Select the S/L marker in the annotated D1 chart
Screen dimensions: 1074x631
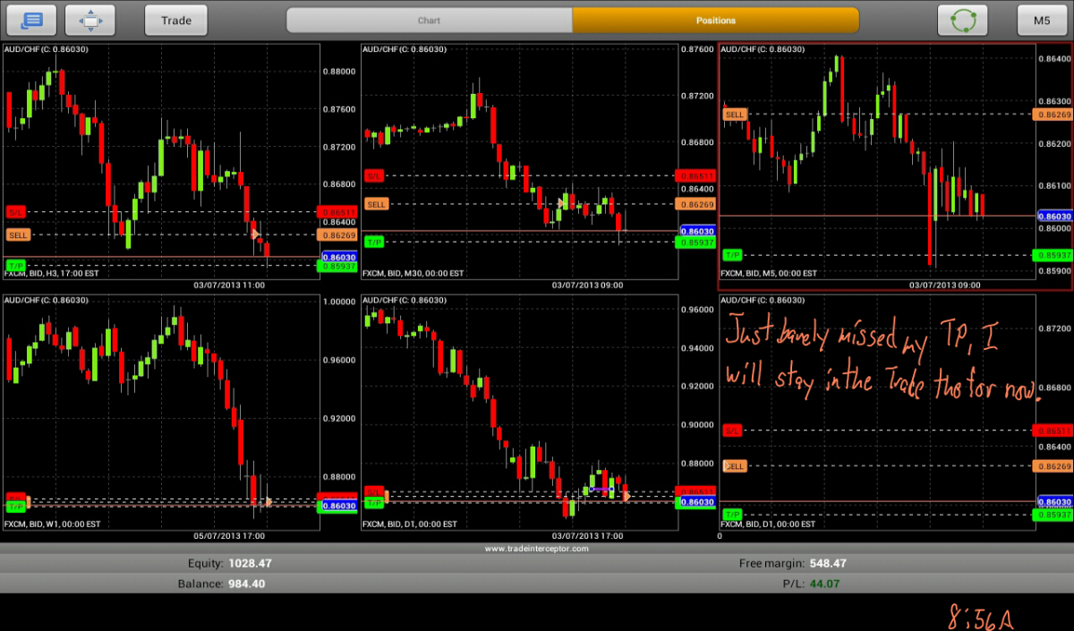pyautogui.click(x=733, y=431)
